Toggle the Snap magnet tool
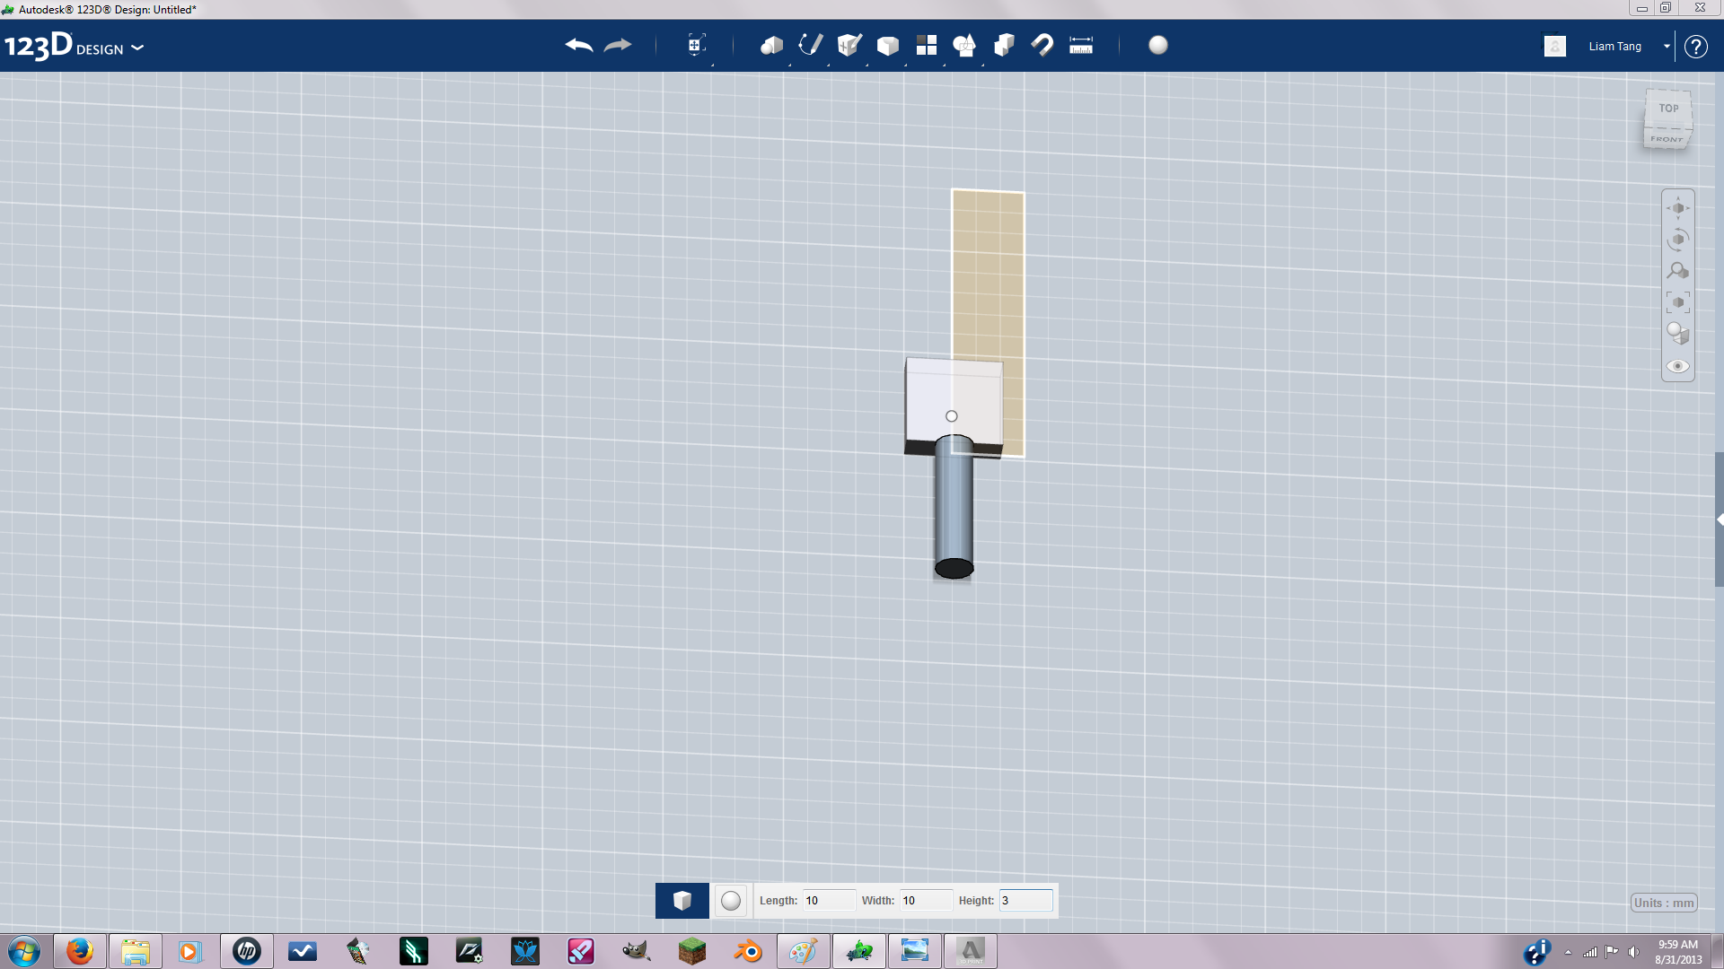1724x969 pixels. pyautogui.click(x=1042, y=45)
